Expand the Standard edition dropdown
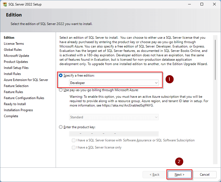This screenshot has height=182, width=221. [114, 117]
